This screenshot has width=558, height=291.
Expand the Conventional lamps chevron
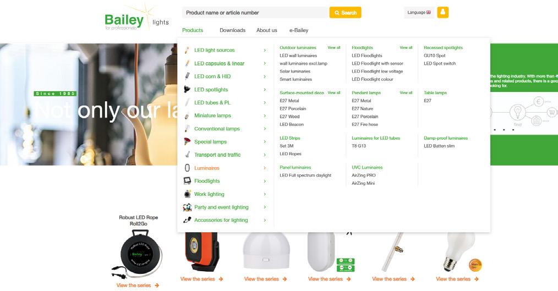pyautogui.click(x=265, y=129)
